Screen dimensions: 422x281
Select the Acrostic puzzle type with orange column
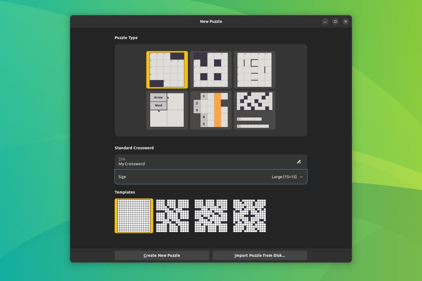point(210,110)
